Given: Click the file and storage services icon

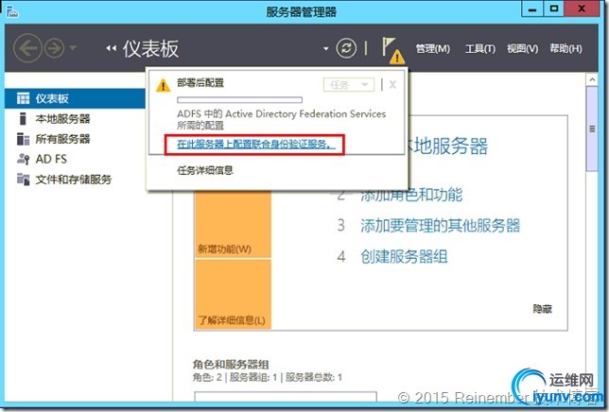Looking at the screenshot, I should click(23, 180).
